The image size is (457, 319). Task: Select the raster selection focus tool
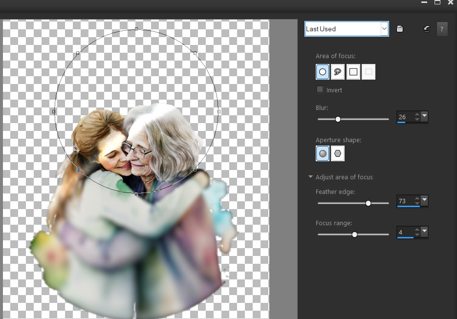pyautogui.click(x=369, y=72)
